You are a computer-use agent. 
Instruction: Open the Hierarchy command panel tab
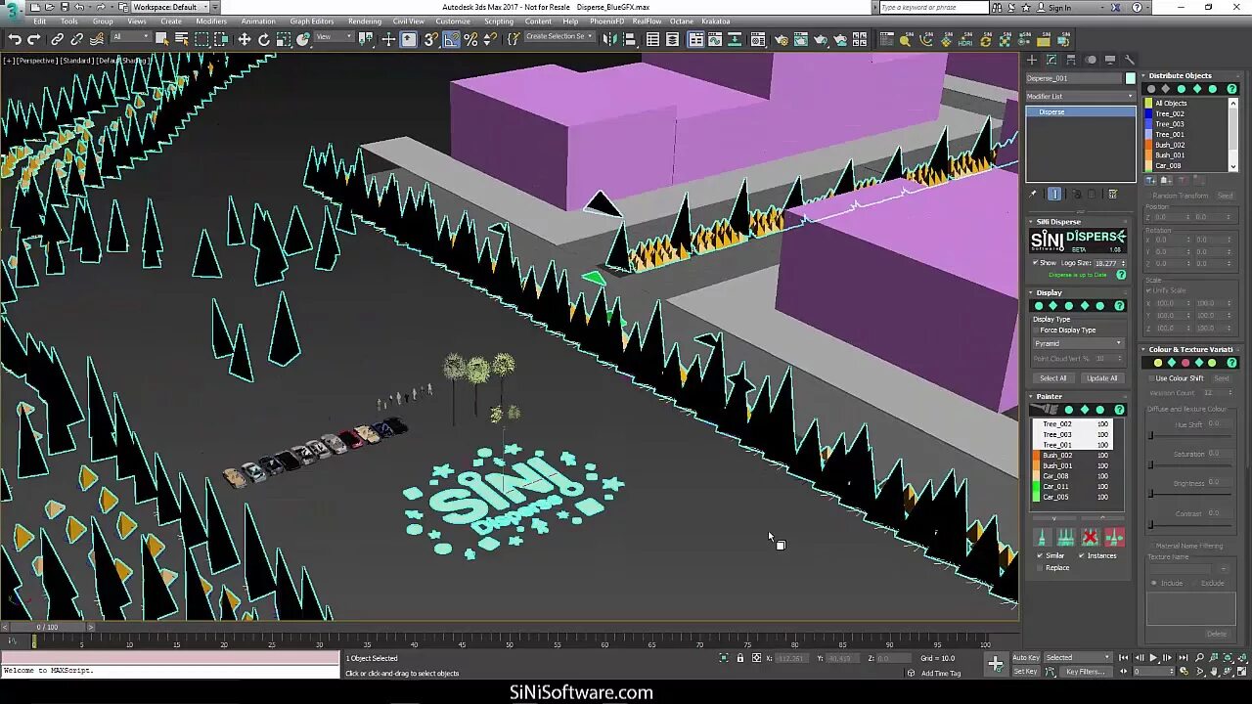[x=1072, y=60]
